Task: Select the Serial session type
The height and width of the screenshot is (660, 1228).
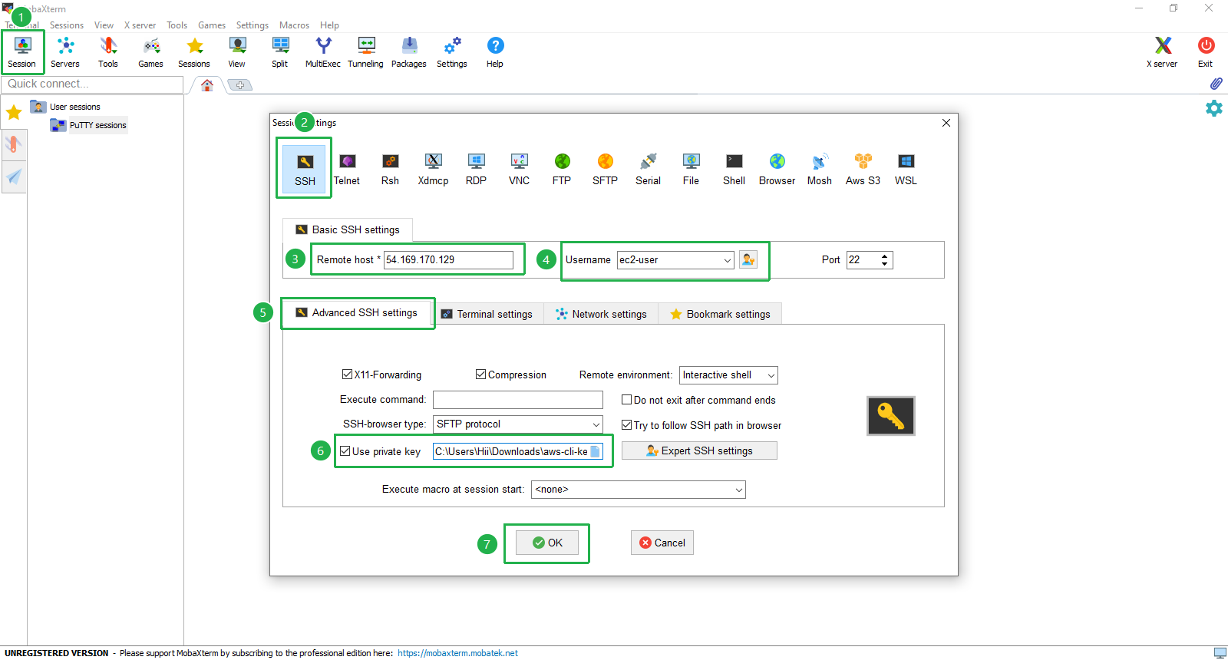Action: (x=649, y=170)
